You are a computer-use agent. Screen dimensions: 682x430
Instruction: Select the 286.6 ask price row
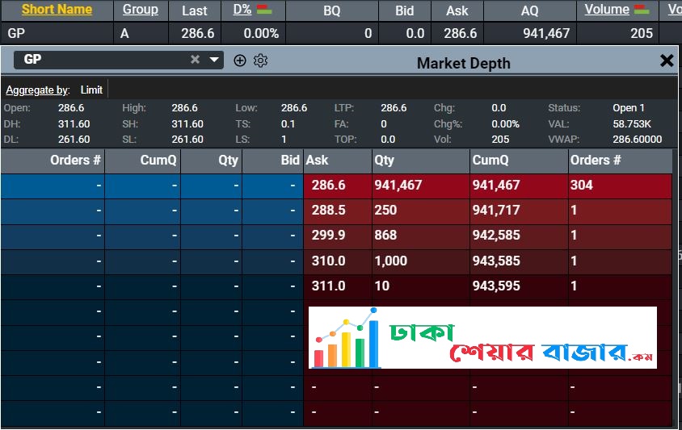pos(328,186)
